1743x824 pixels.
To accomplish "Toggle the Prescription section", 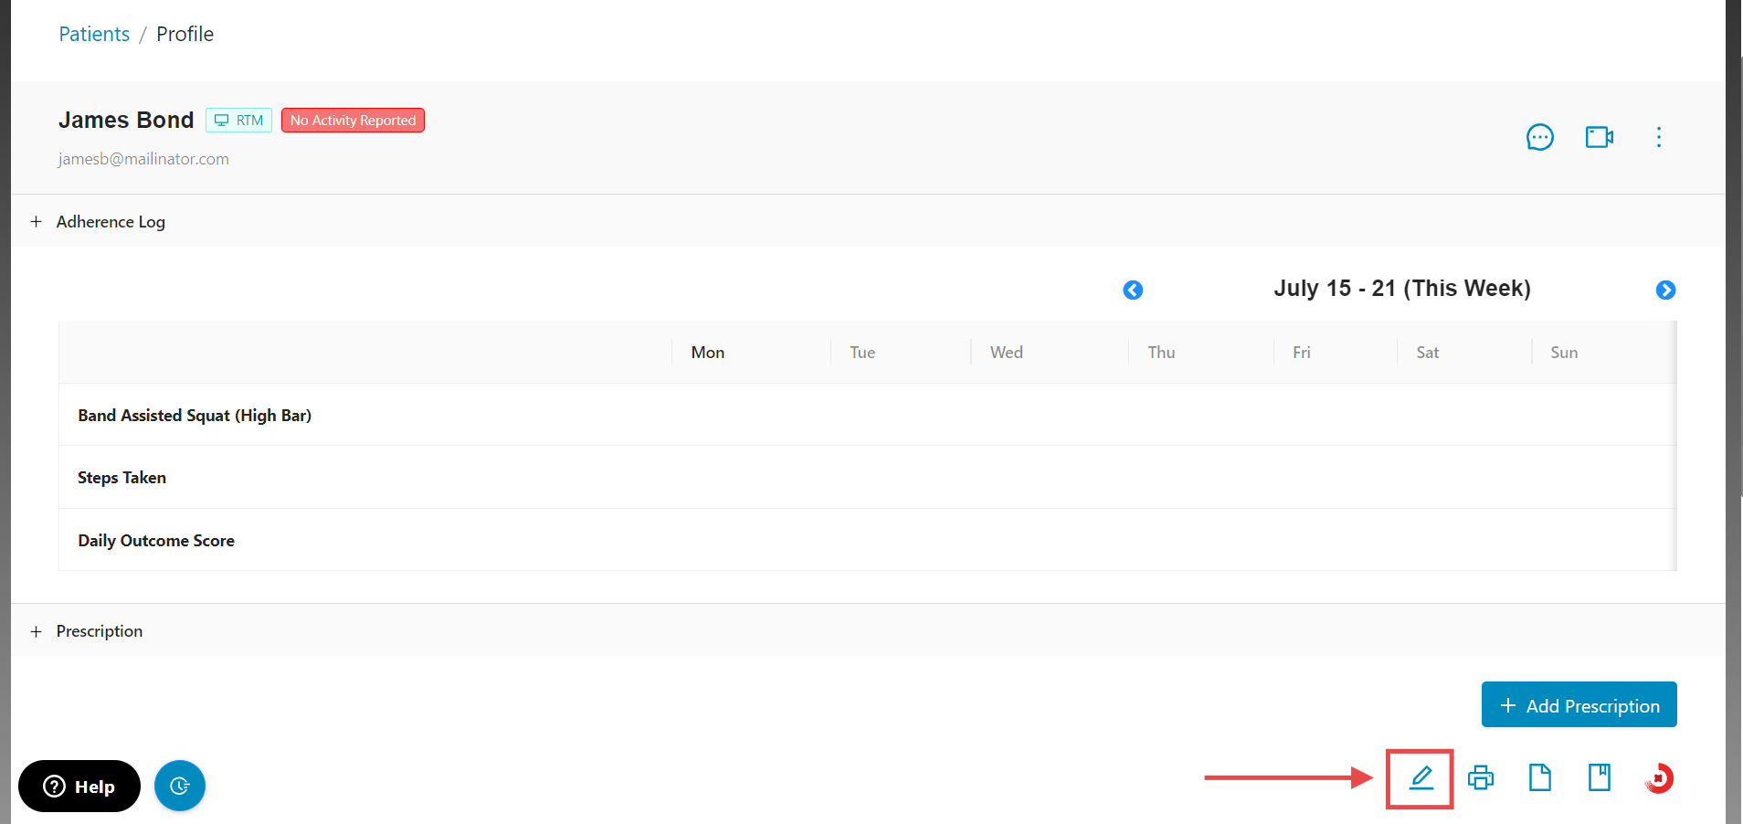I will [x=37, y=631].
